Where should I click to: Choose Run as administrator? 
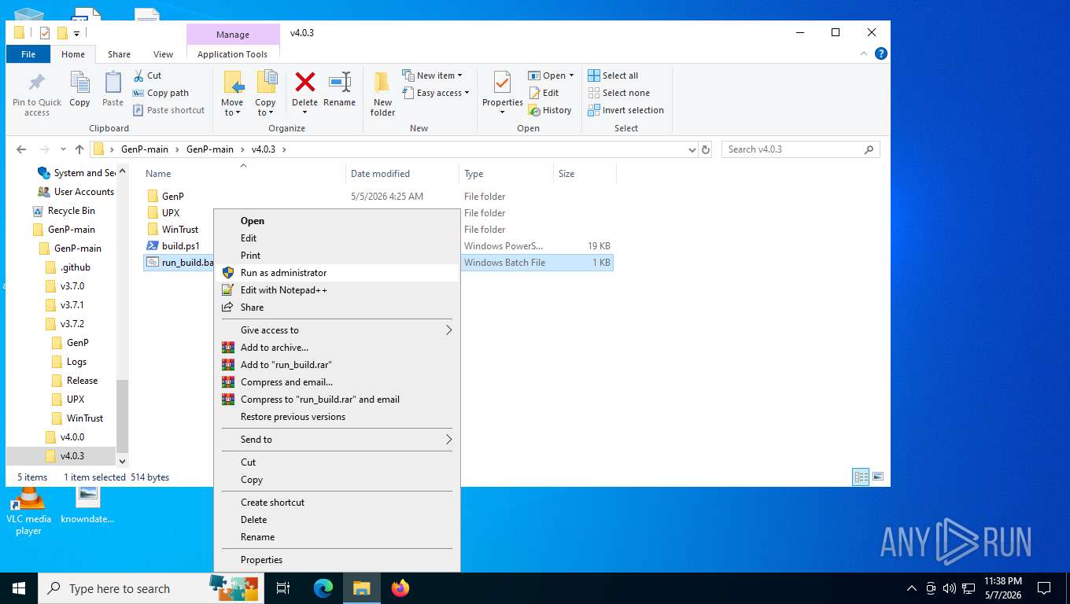[x=337, y=273]
